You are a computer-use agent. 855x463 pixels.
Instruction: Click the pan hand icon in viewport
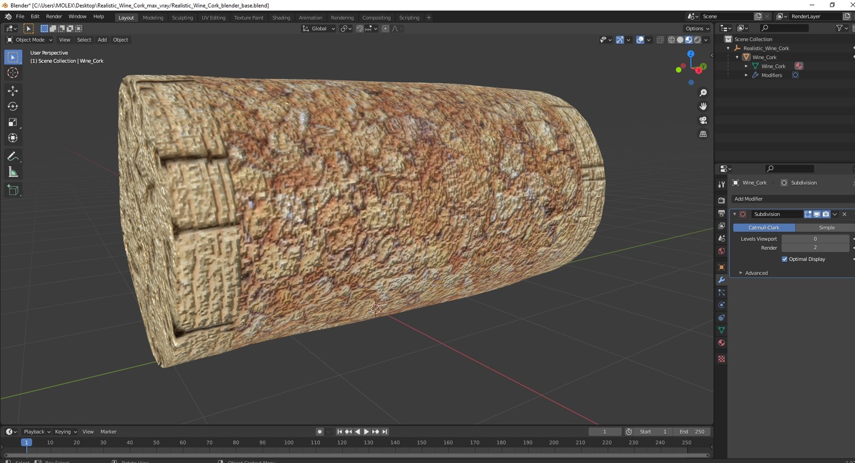pyautogui.click(x=703, y=106)
